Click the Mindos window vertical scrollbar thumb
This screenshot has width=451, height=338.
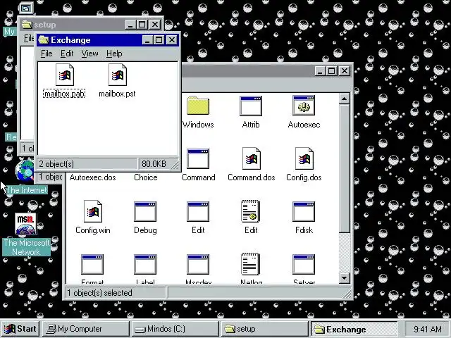pos(345,169)
